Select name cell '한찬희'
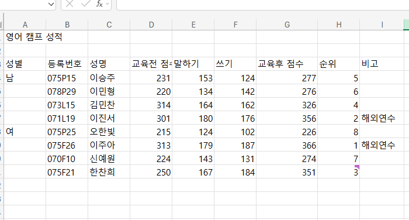The image size is (409, 220). (109, 172)
